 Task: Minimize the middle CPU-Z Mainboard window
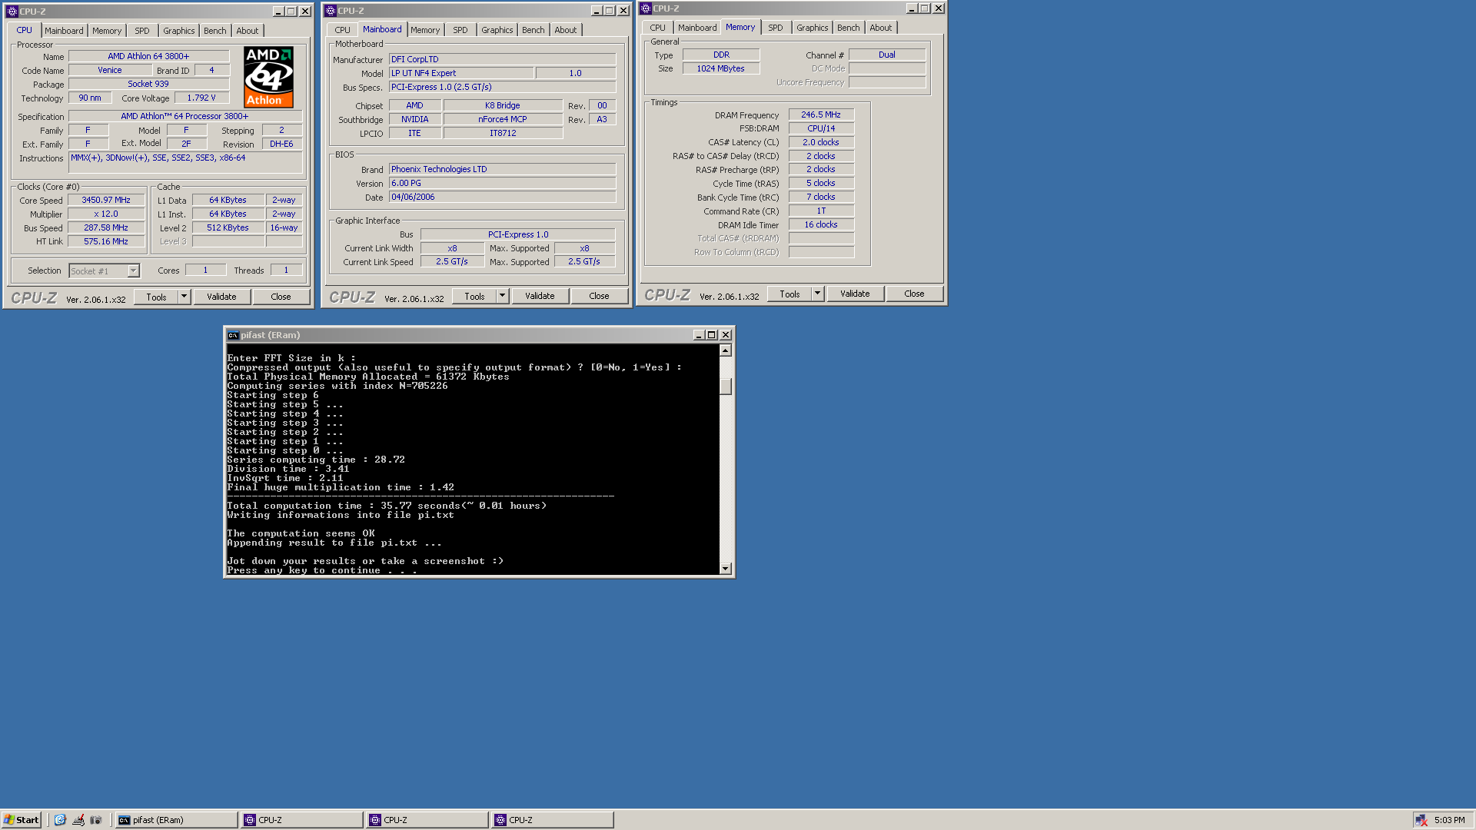[x=597, y=11]
